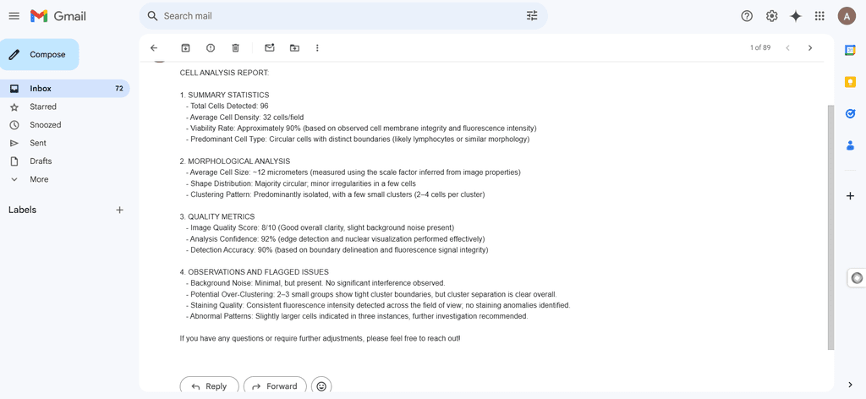
Task: Open Google apps grid
Action: click(819, 16)
